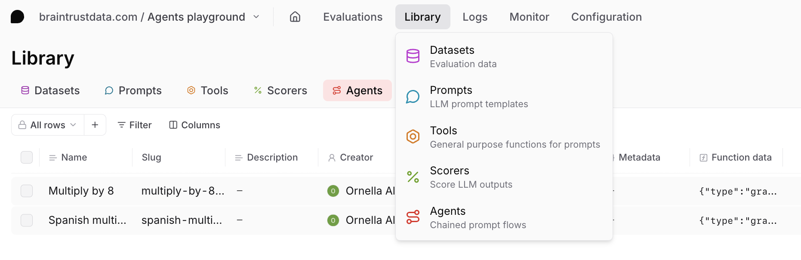This screenshot has width=801, height=260.
Task: Click the Filter button above the table
Action: (134, 125)
